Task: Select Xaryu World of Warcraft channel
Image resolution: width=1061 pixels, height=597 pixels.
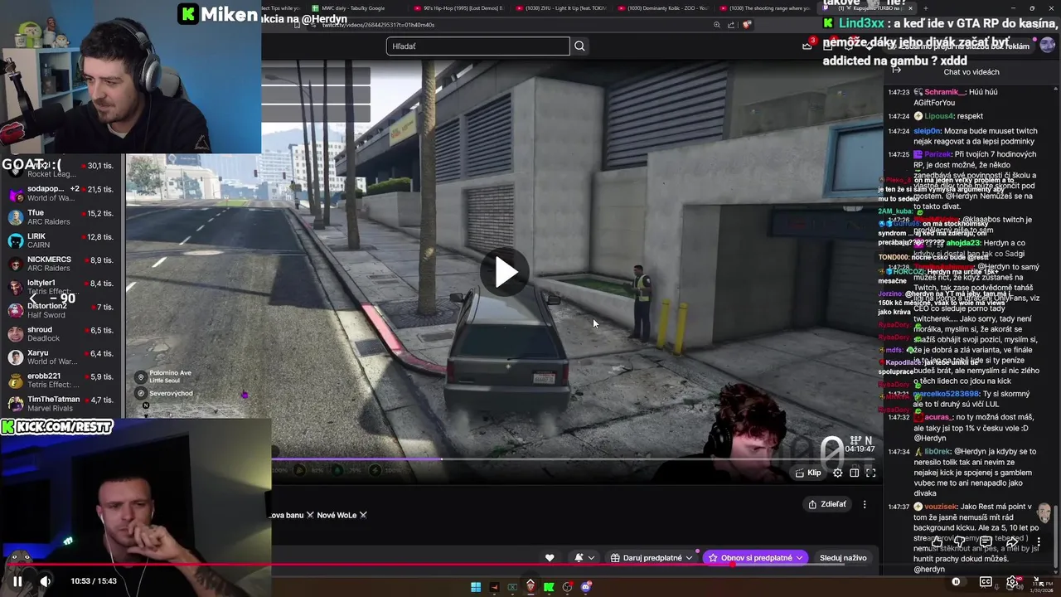Action: [x=62, y=357]
